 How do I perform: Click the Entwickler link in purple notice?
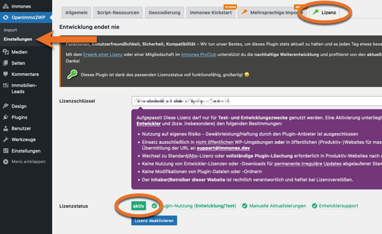tap(148, 123)
